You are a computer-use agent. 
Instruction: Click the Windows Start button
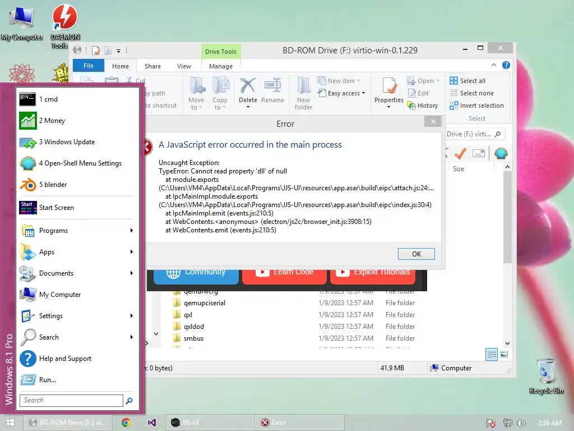pyautogui.click(x=10, y=423)
